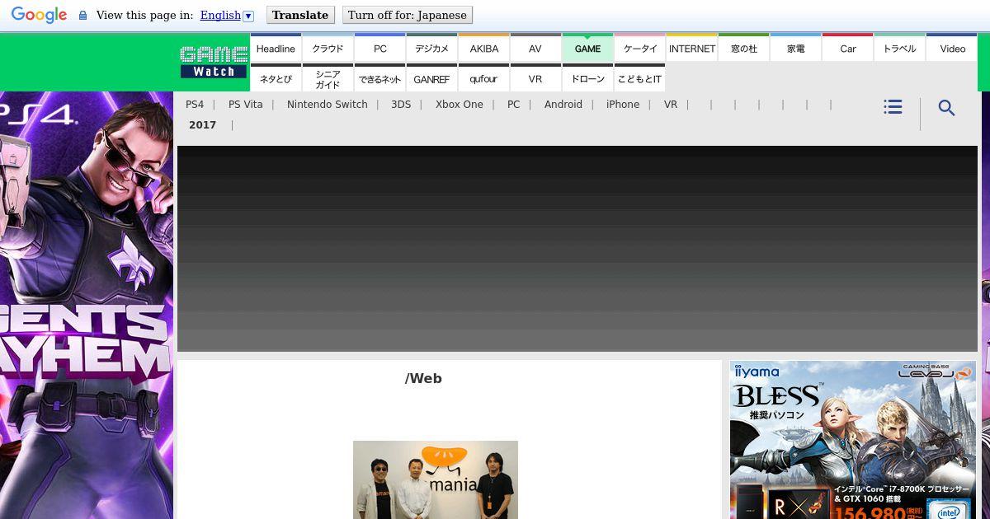Open the mania group photo thumbnail
Screen dimensions: 990x519
[436, 479]
